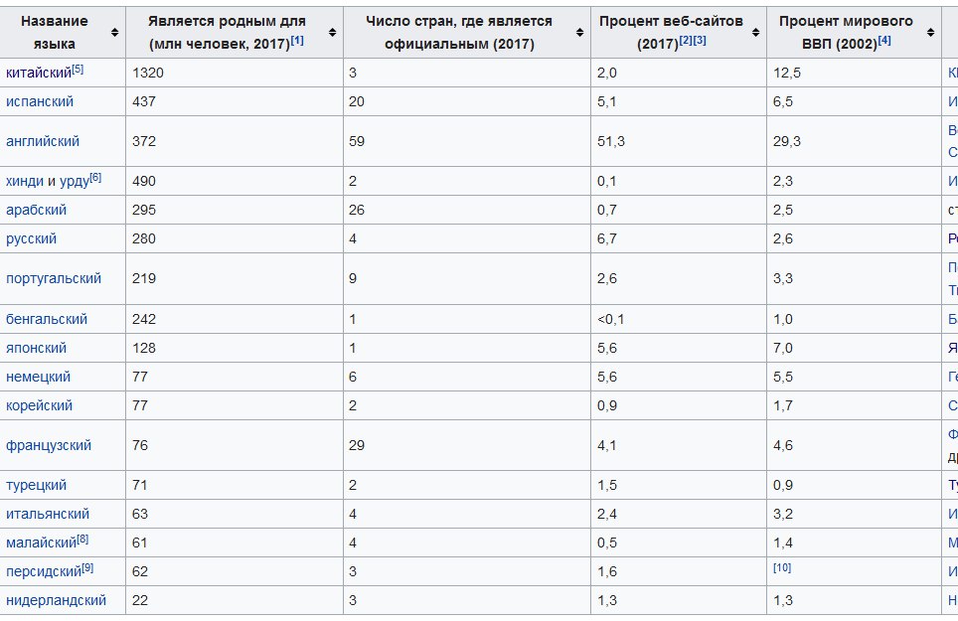Image resolution: width=958 pixels, height=621 pixels.
Task: Open the японский language link
Action: (x=37, y=348)
